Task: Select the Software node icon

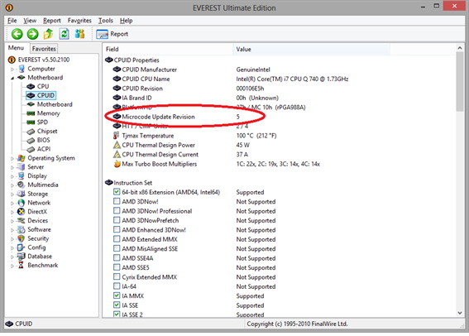Action: (x=22, y=230)
